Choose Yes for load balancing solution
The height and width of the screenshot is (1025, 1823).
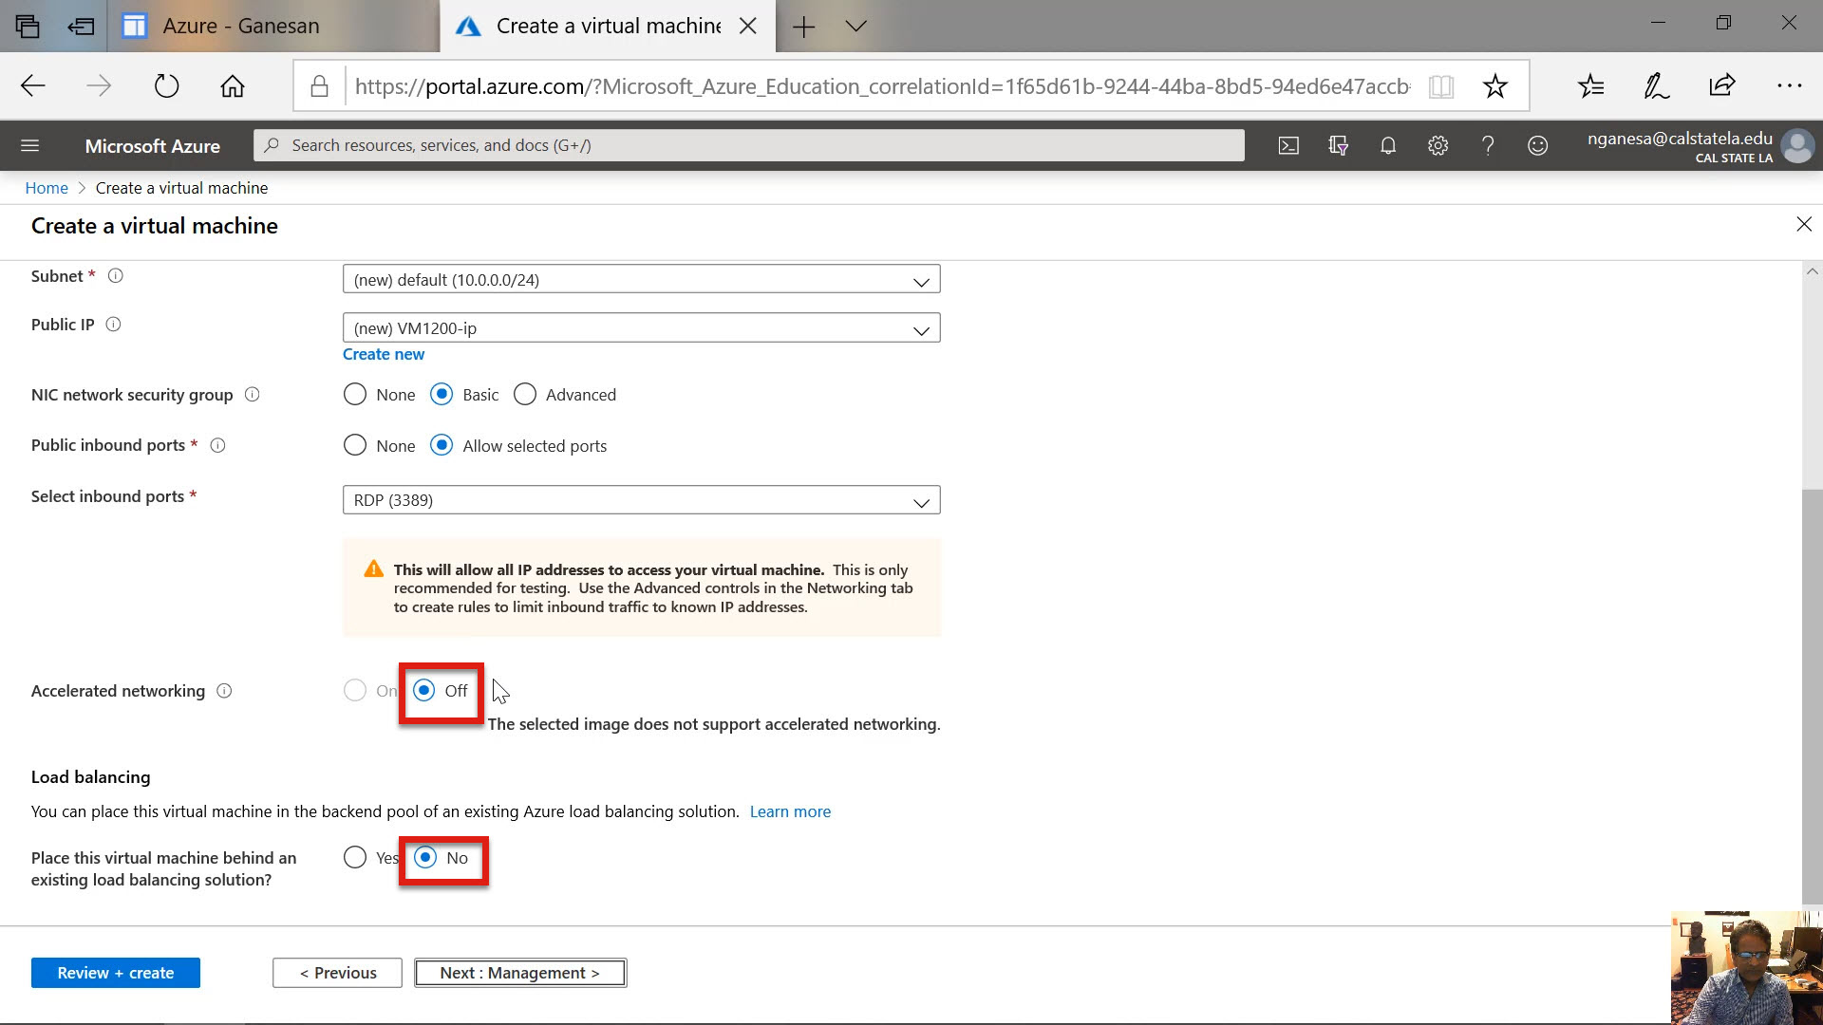(355, 857)
